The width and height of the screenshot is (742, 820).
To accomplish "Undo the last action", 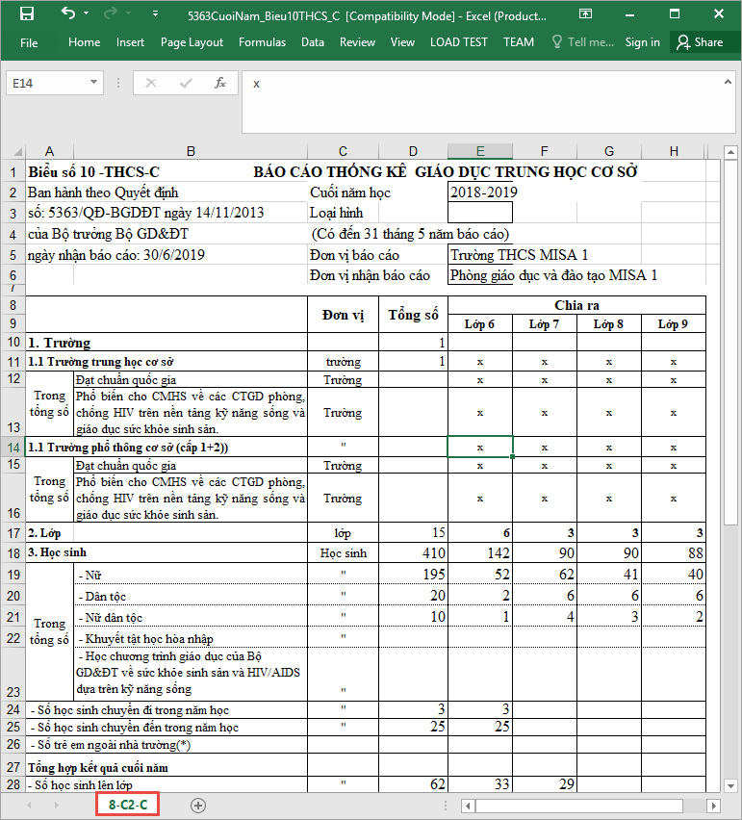I will pyautogui.click(x=68, y=13).
